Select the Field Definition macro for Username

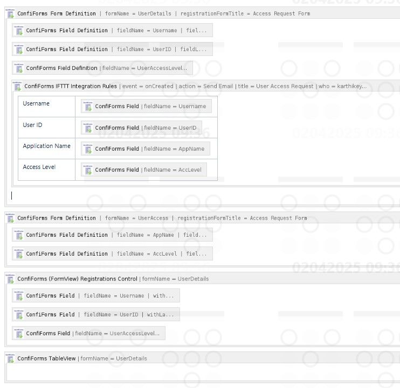coord(112,30)
